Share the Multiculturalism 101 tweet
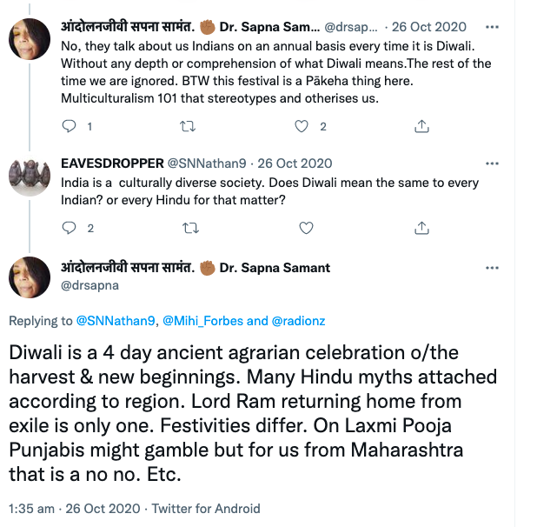Screen dimensions: 537x527 pos(421,126)
